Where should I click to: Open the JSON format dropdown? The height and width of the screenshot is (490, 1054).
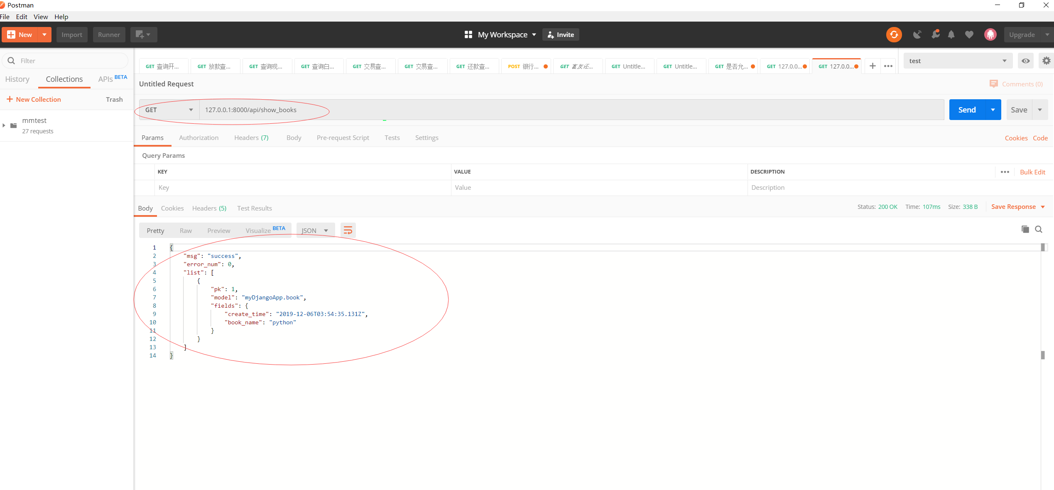315,230
